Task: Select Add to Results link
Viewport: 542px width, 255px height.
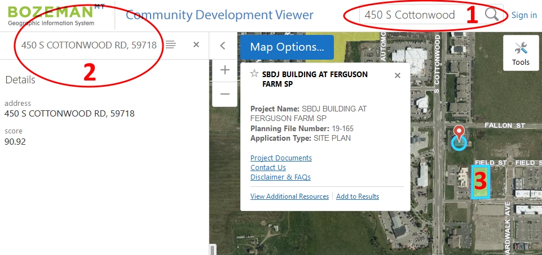Action: point(358,196)
